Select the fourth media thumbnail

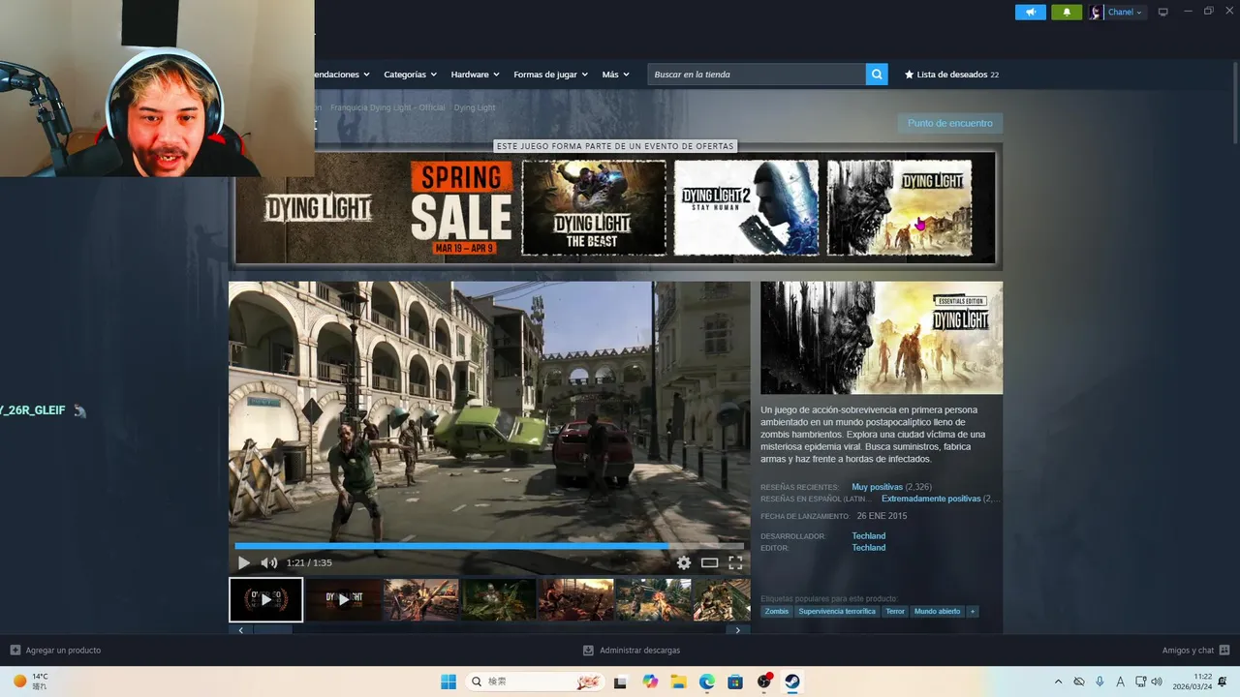coord(498,599)
